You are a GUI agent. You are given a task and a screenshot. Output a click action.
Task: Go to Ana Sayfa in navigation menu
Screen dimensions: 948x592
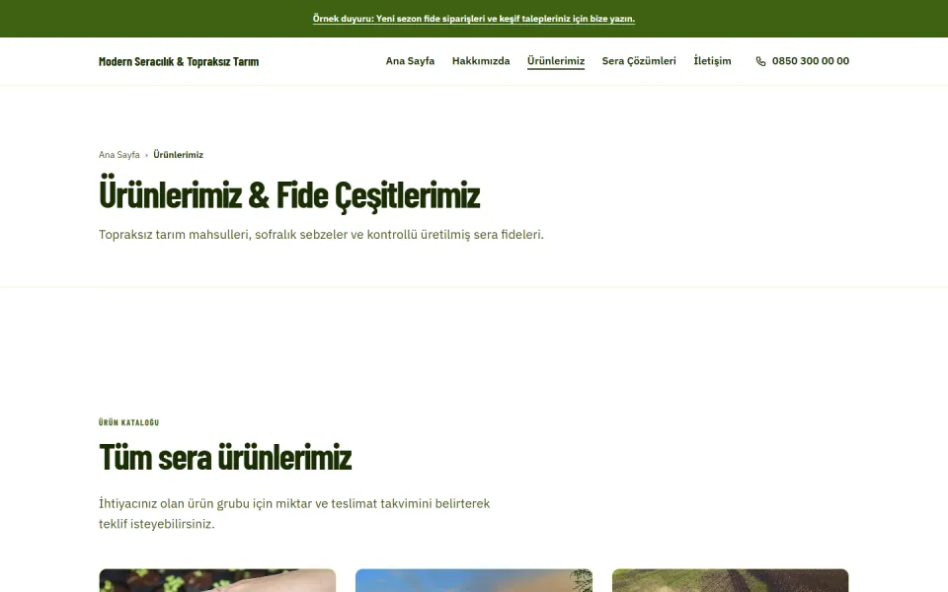[410, 61]
